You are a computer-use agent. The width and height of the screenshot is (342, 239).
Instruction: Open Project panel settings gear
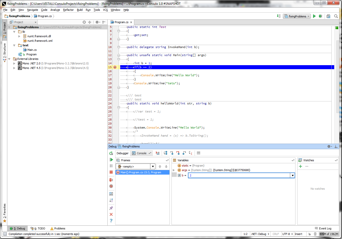coord(98,22)
